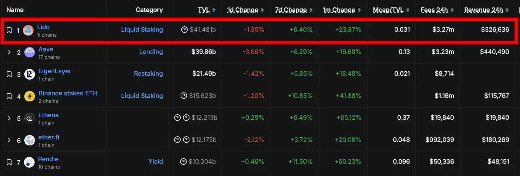Image resolution: width=520 pixels, height=176 pixels.
Task: Click the Aave ghost logo icon
Action: (30, 53)
